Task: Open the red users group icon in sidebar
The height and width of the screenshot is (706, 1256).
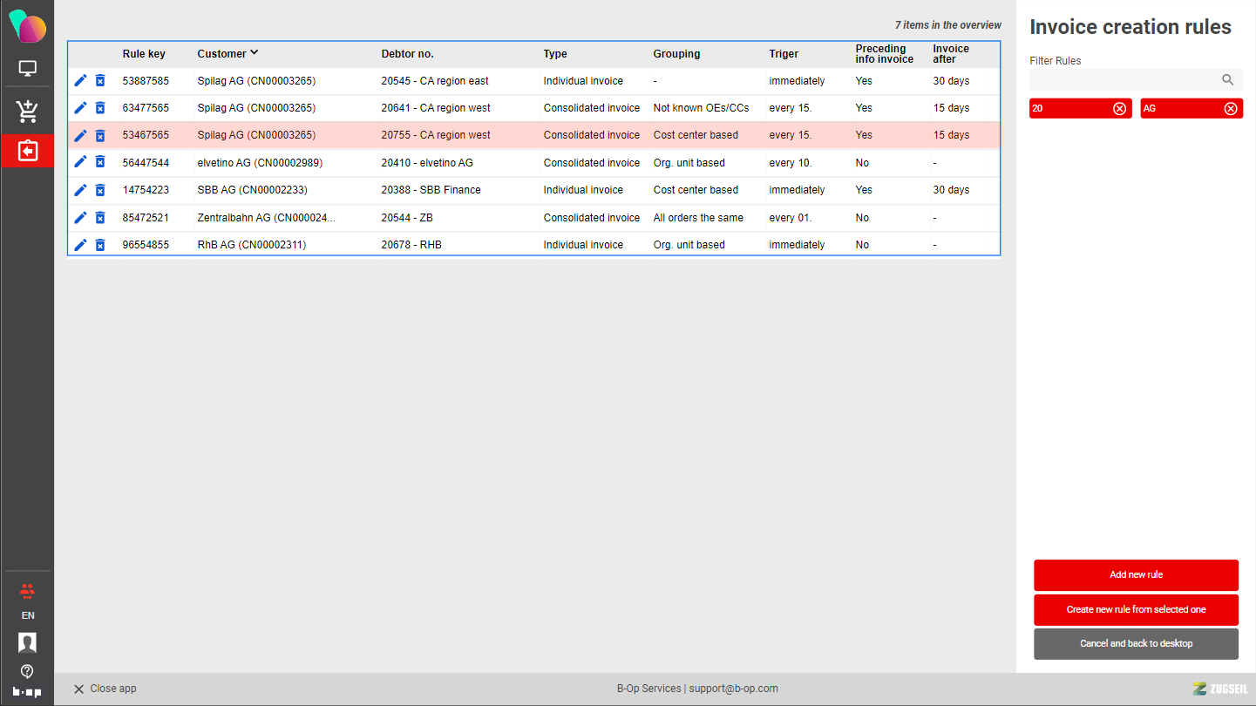Action: (x=27, y=591)
